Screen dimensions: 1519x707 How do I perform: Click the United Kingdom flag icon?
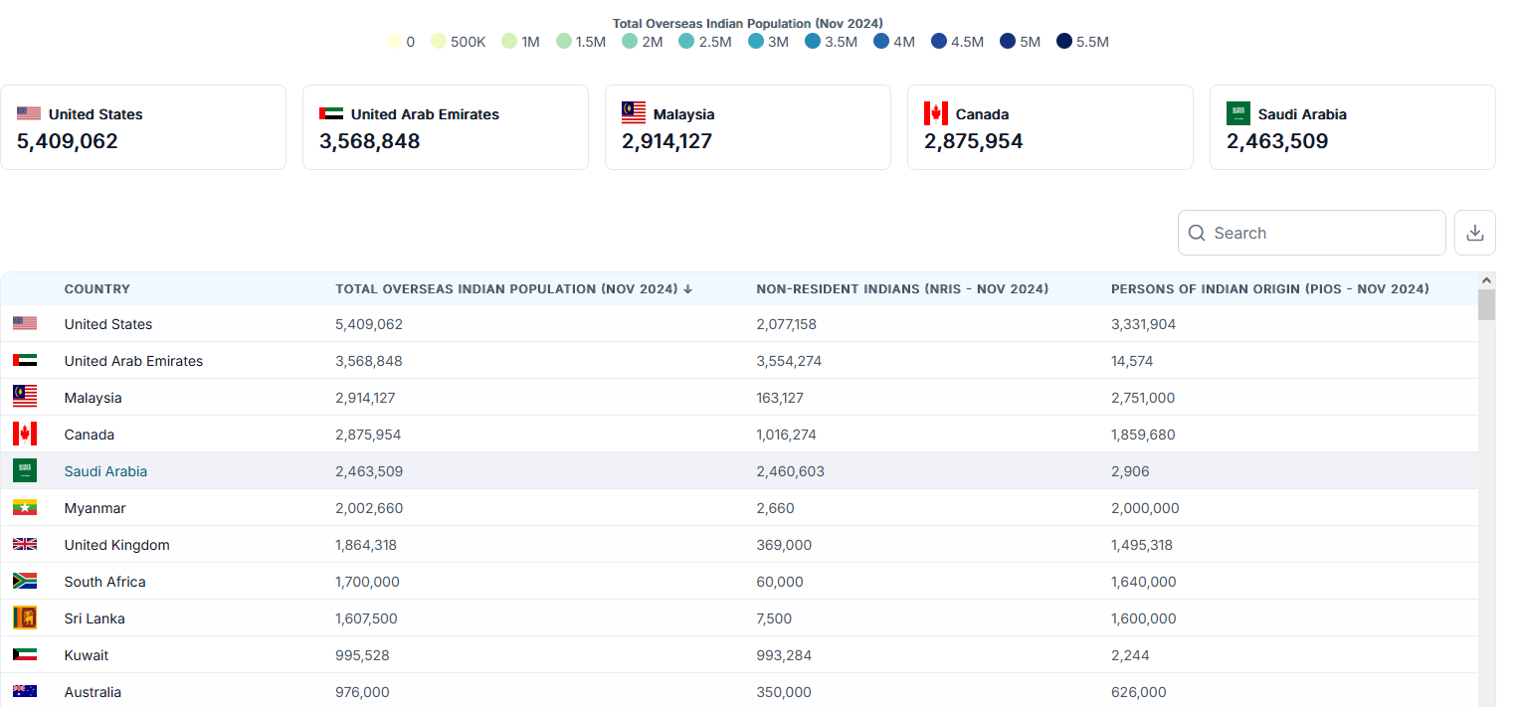[25, 544]
